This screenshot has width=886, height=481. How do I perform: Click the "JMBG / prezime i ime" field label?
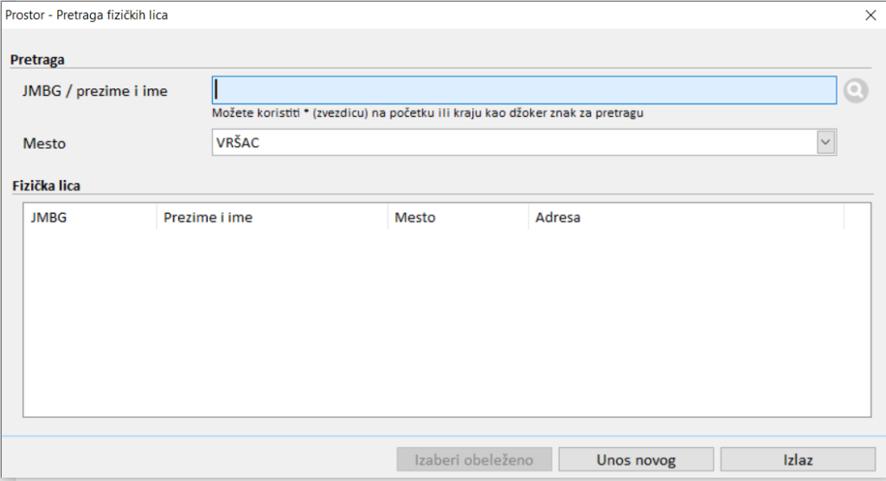[95, 91]
